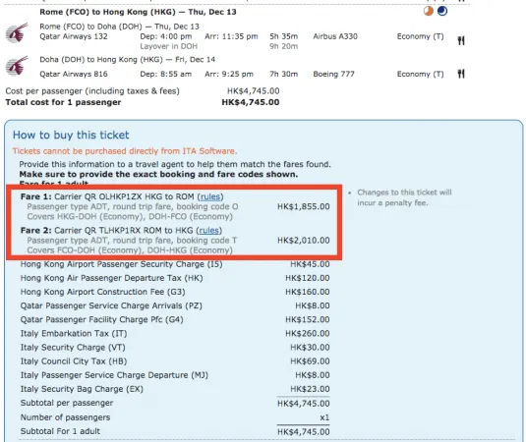Select the 'How to buy this ticket' heading
This screenshot has width=526, height=442.
coord(71,135)
